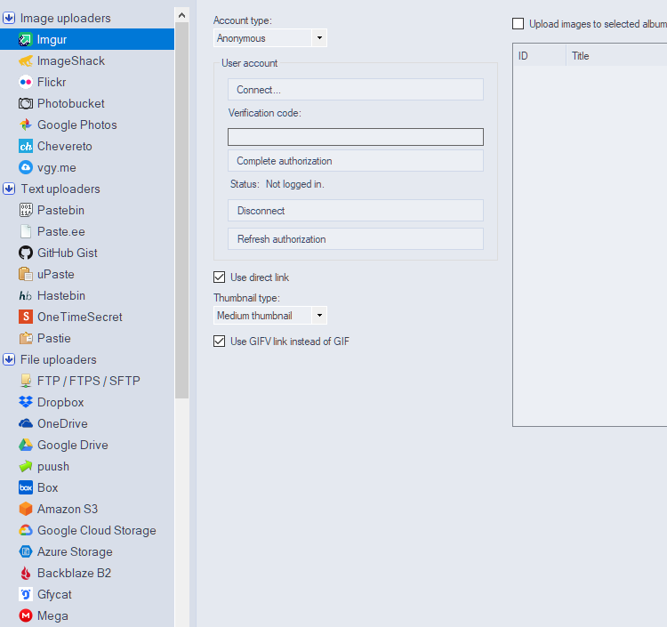The width and height of the screenshot is (667, 627).
Task: Select the Google Cloud Storage icon
Action: click(x=26, y=530)
